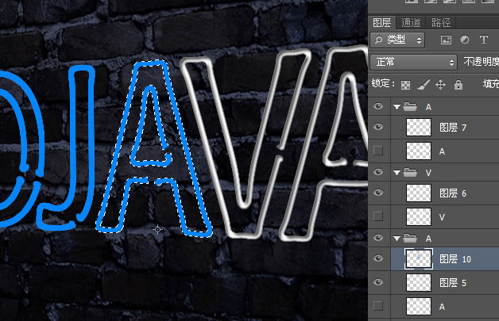This screenshot has width=499, height=321.
Task: Click the 锁定 lock label
Action: click(x=383, y=83)
